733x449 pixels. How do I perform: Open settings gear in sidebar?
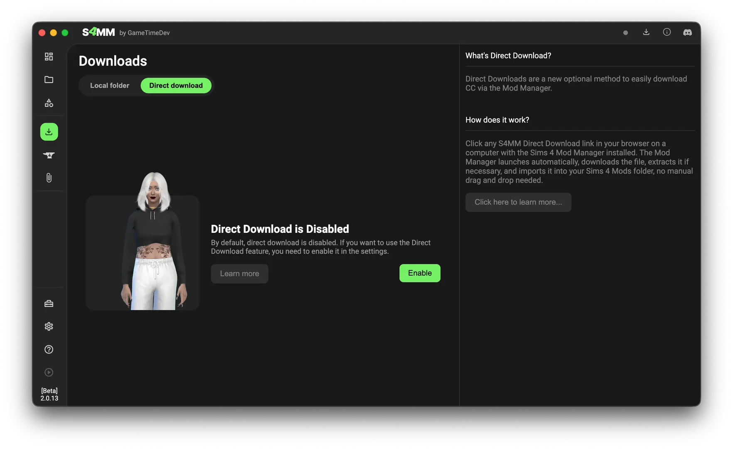pos(49,326)
